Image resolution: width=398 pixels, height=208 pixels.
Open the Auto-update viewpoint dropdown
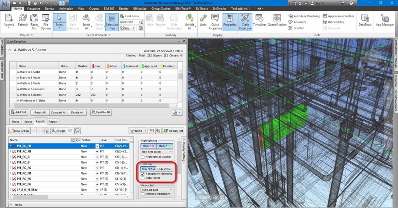pyautogui.click(x=157, y=190)
